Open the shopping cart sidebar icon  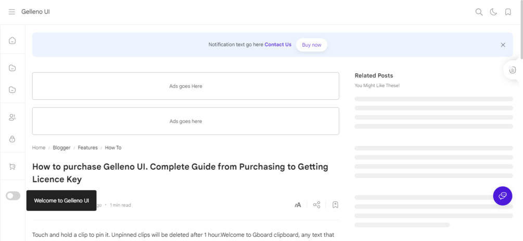pyautogui.click(x=12, y=167)
